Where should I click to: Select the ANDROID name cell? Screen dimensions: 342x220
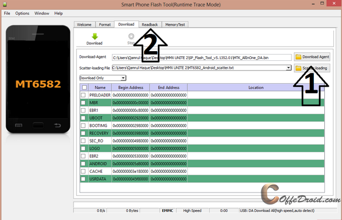(x=100, y=164)
